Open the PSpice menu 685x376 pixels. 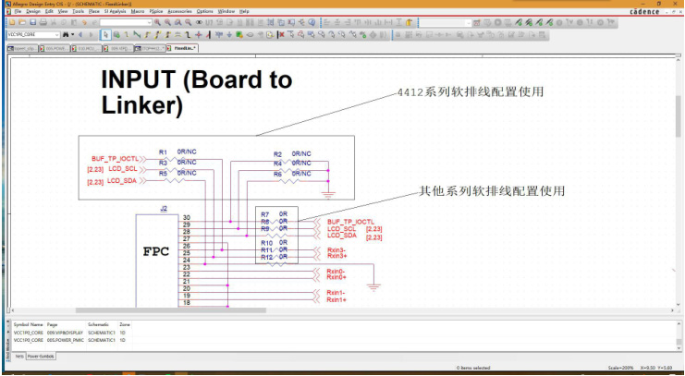[156, 11]
